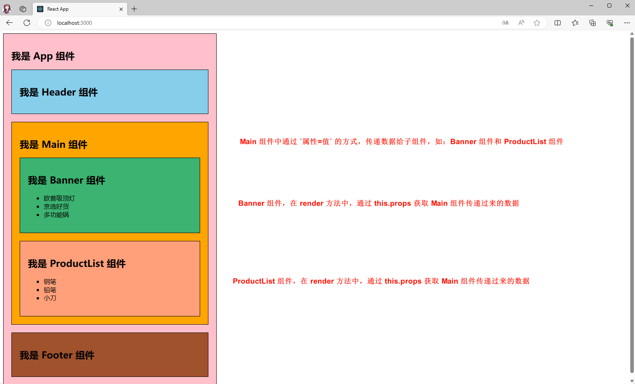This screenshot has width=635, height=384.
Task: Open browser essentials heart icon
Action: [610, 23]
